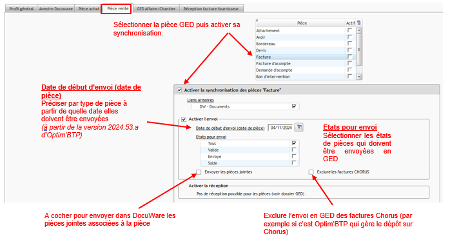Viewport: 450px width, 247px height.
Task: Tick Actif checkbox for Devis
Action: (349, 50)
